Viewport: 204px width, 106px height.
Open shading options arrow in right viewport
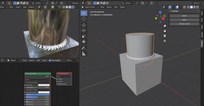click(x=201, y=7)
